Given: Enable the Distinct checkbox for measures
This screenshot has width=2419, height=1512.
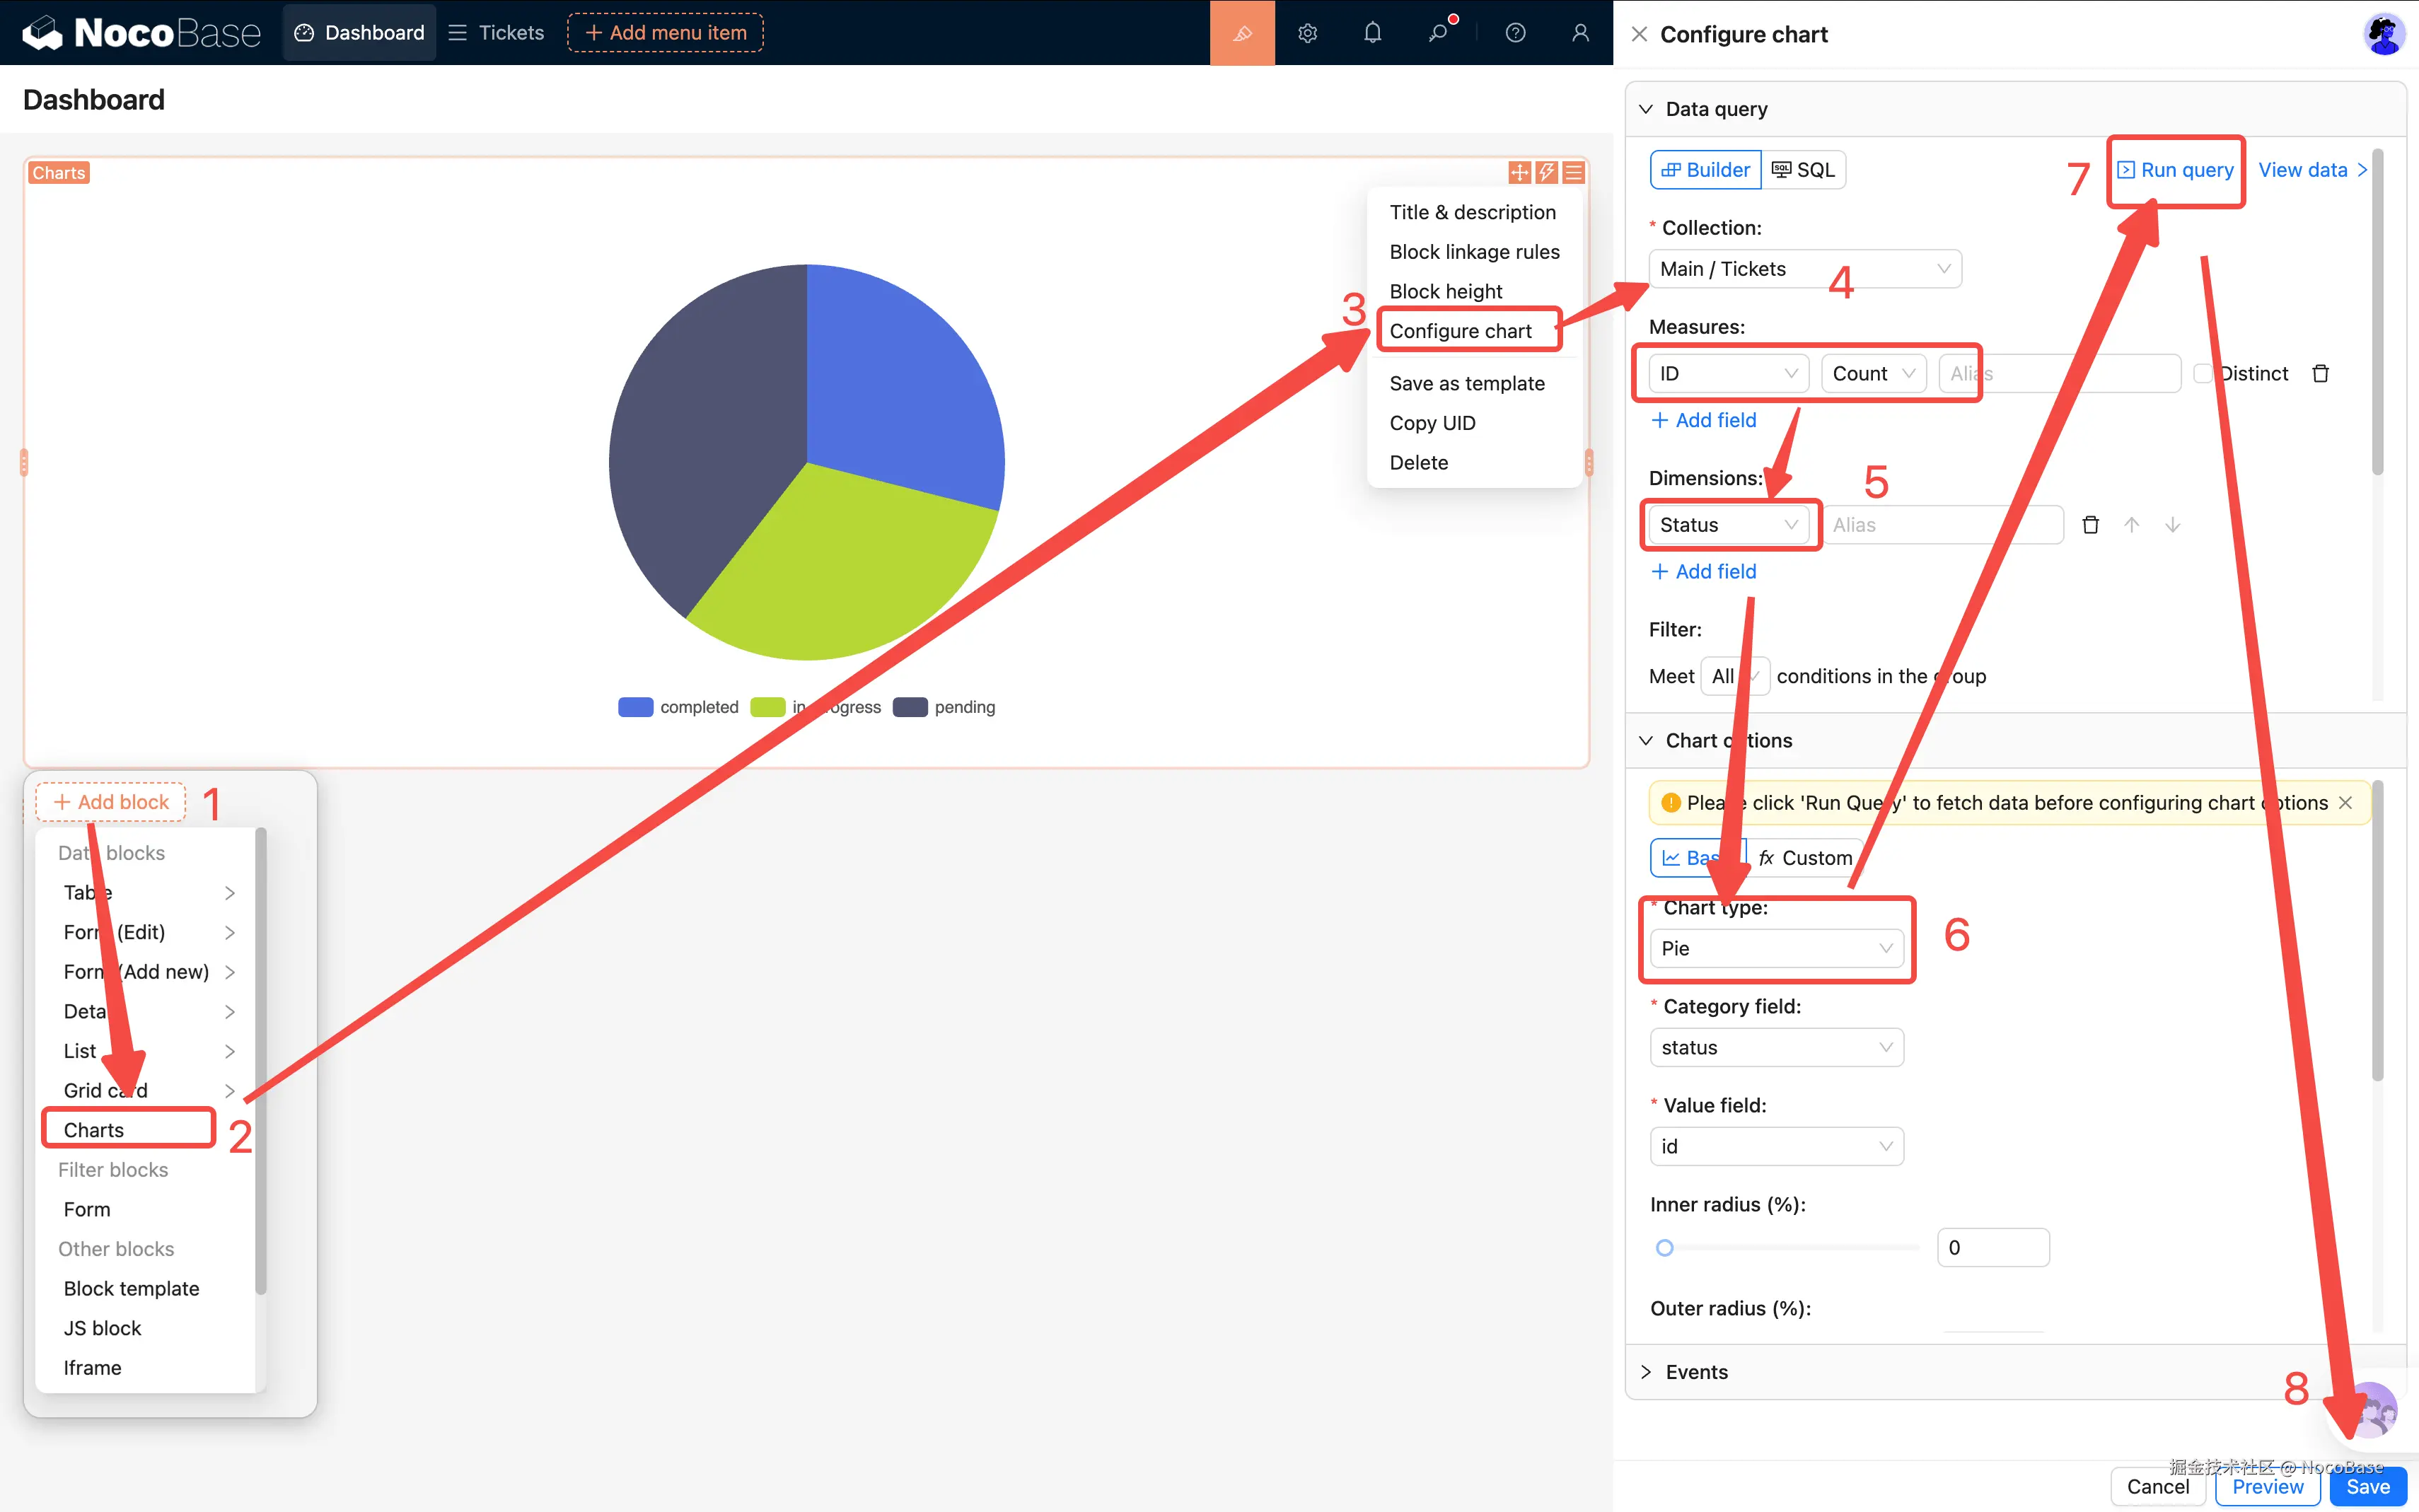Looking at the screenshot, I should point(2203,373).
